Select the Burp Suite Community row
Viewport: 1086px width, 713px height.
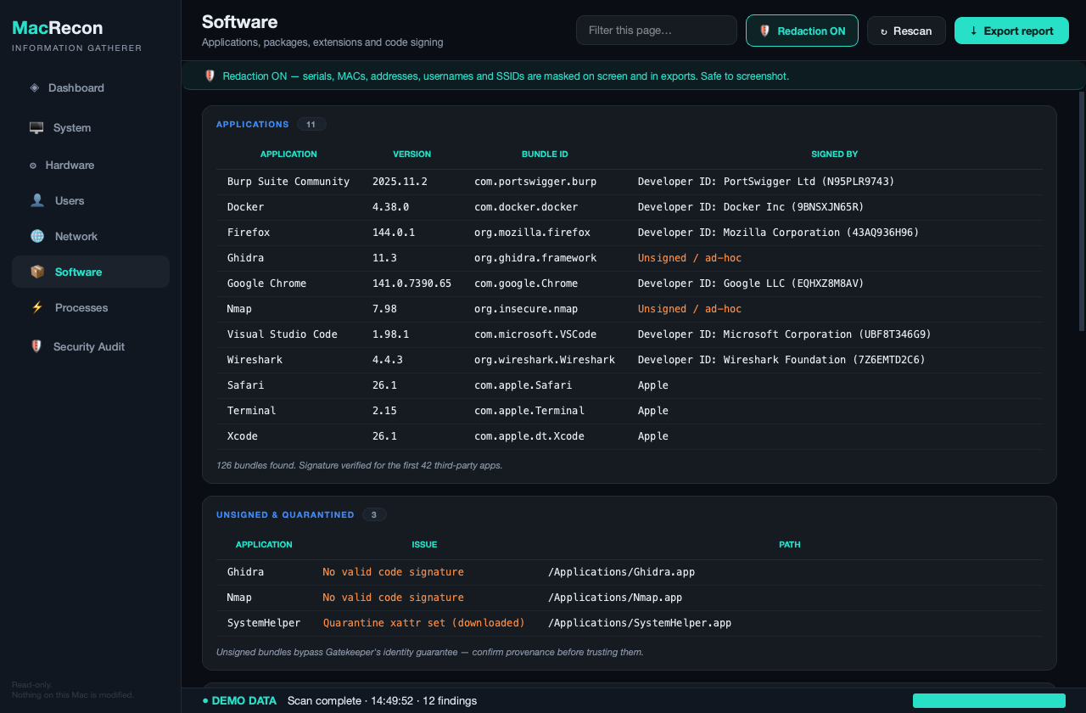click(629, 182)
